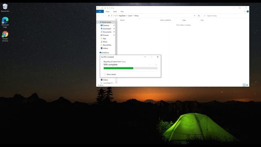Open Music in the sidebar
Screen dimensions: 261x147
[105, 42]
